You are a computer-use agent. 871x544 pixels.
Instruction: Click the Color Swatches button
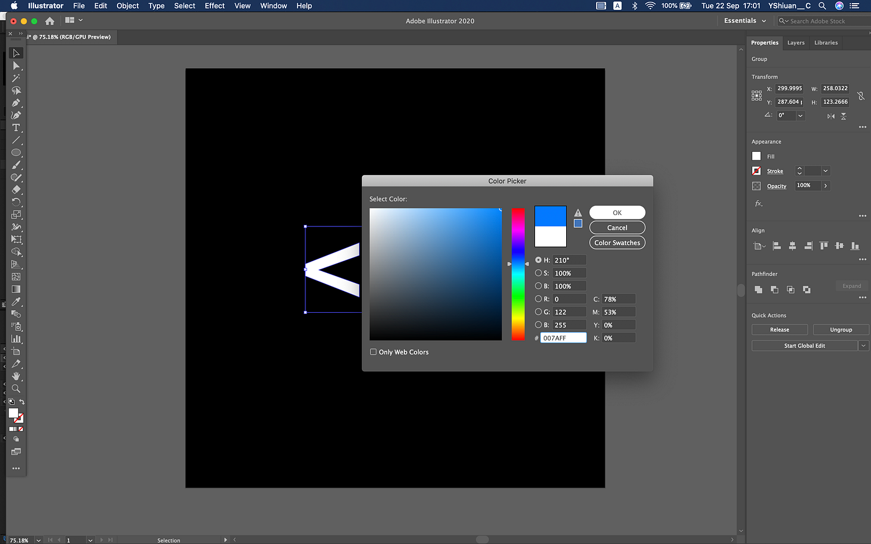[x=617, y=243]
